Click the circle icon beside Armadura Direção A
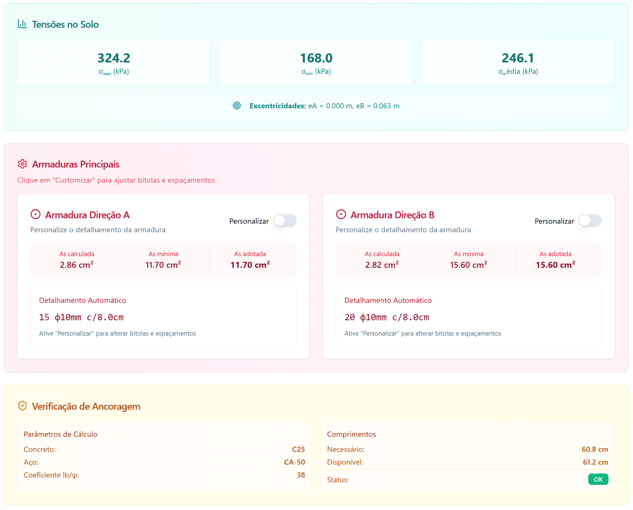Image resolution: width=633 pixels, height=510 pixels. pos(36,214)
